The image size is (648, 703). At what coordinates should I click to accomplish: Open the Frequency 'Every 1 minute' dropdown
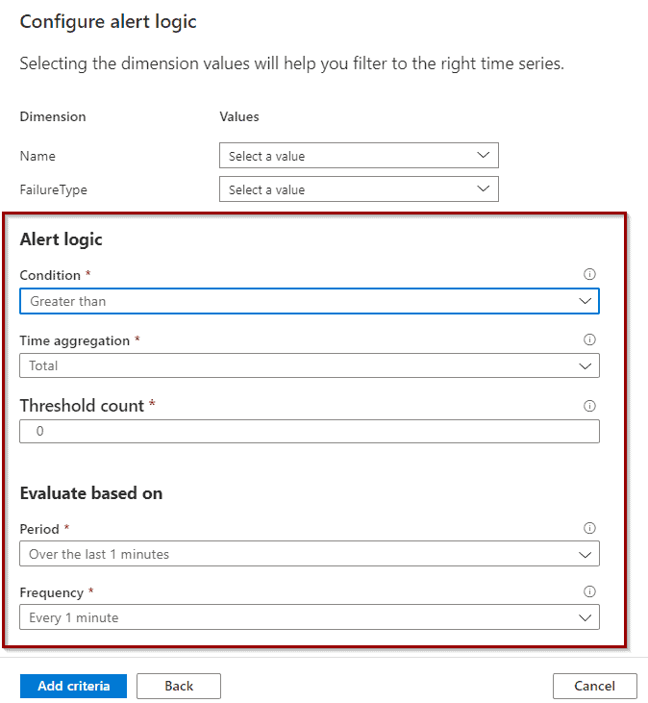coord(310,616)
